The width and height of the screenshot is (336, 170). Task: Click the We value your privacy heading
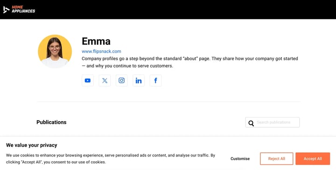32,145
